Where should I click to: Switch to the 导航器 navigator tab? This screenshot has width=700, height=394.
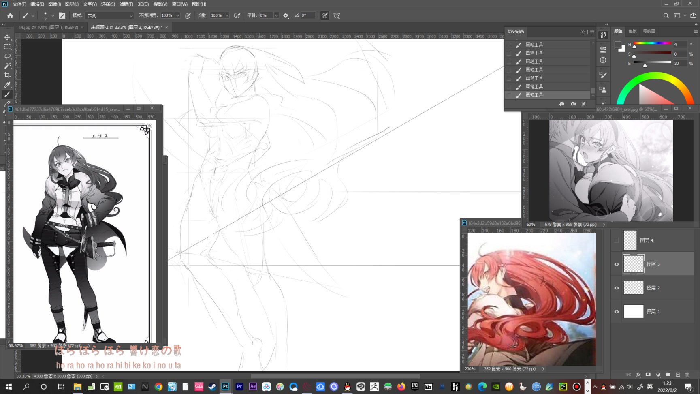click(x=649, y=31)
